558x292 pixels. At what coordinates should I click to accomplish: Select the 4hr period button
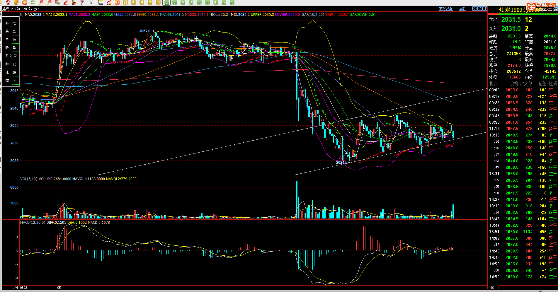click(224, 2)
